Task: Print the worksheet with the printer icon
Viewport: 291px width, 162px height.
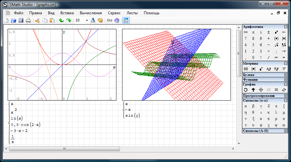Action: point(28,20)
